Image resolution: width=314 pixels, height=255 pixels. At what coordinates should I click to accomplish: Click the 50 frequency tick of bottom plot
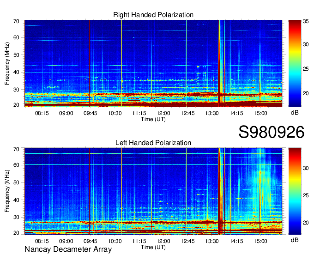(16, 182)
